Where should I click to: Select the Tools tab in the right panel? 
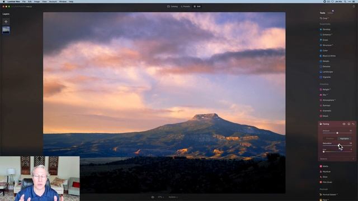tap(322, 13)
